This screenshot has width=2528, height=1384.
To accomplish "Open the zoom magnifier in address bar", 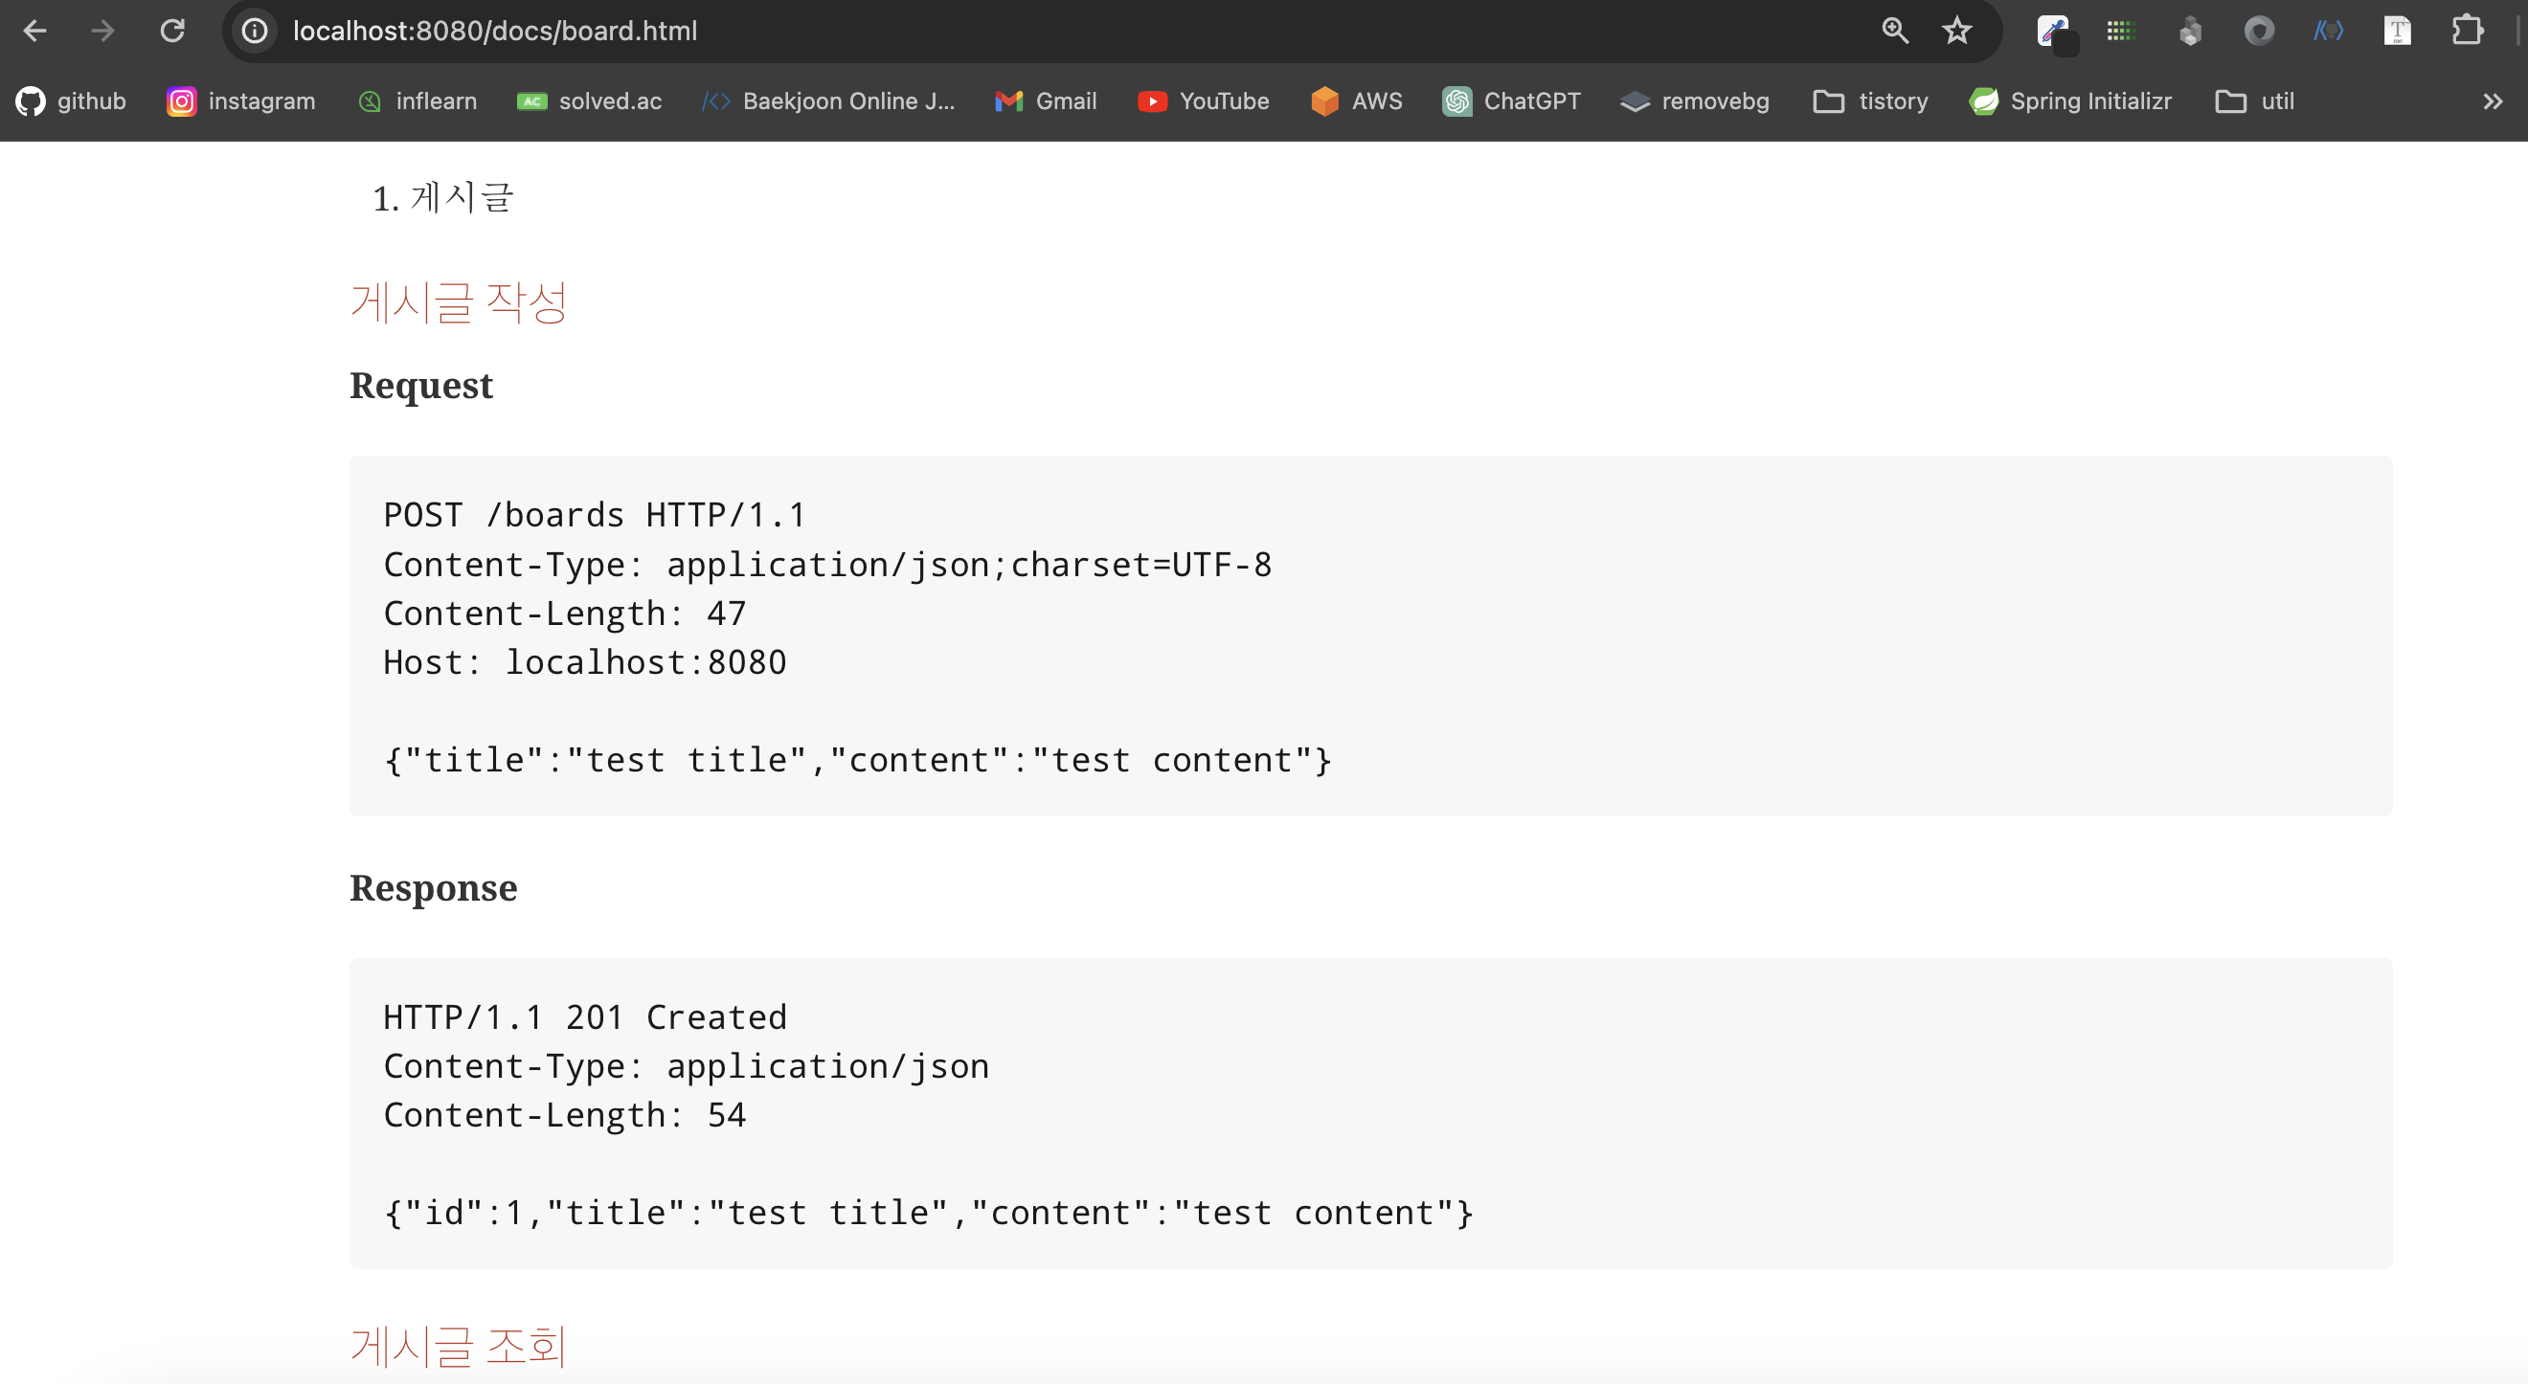I will tap(1895, 31).
